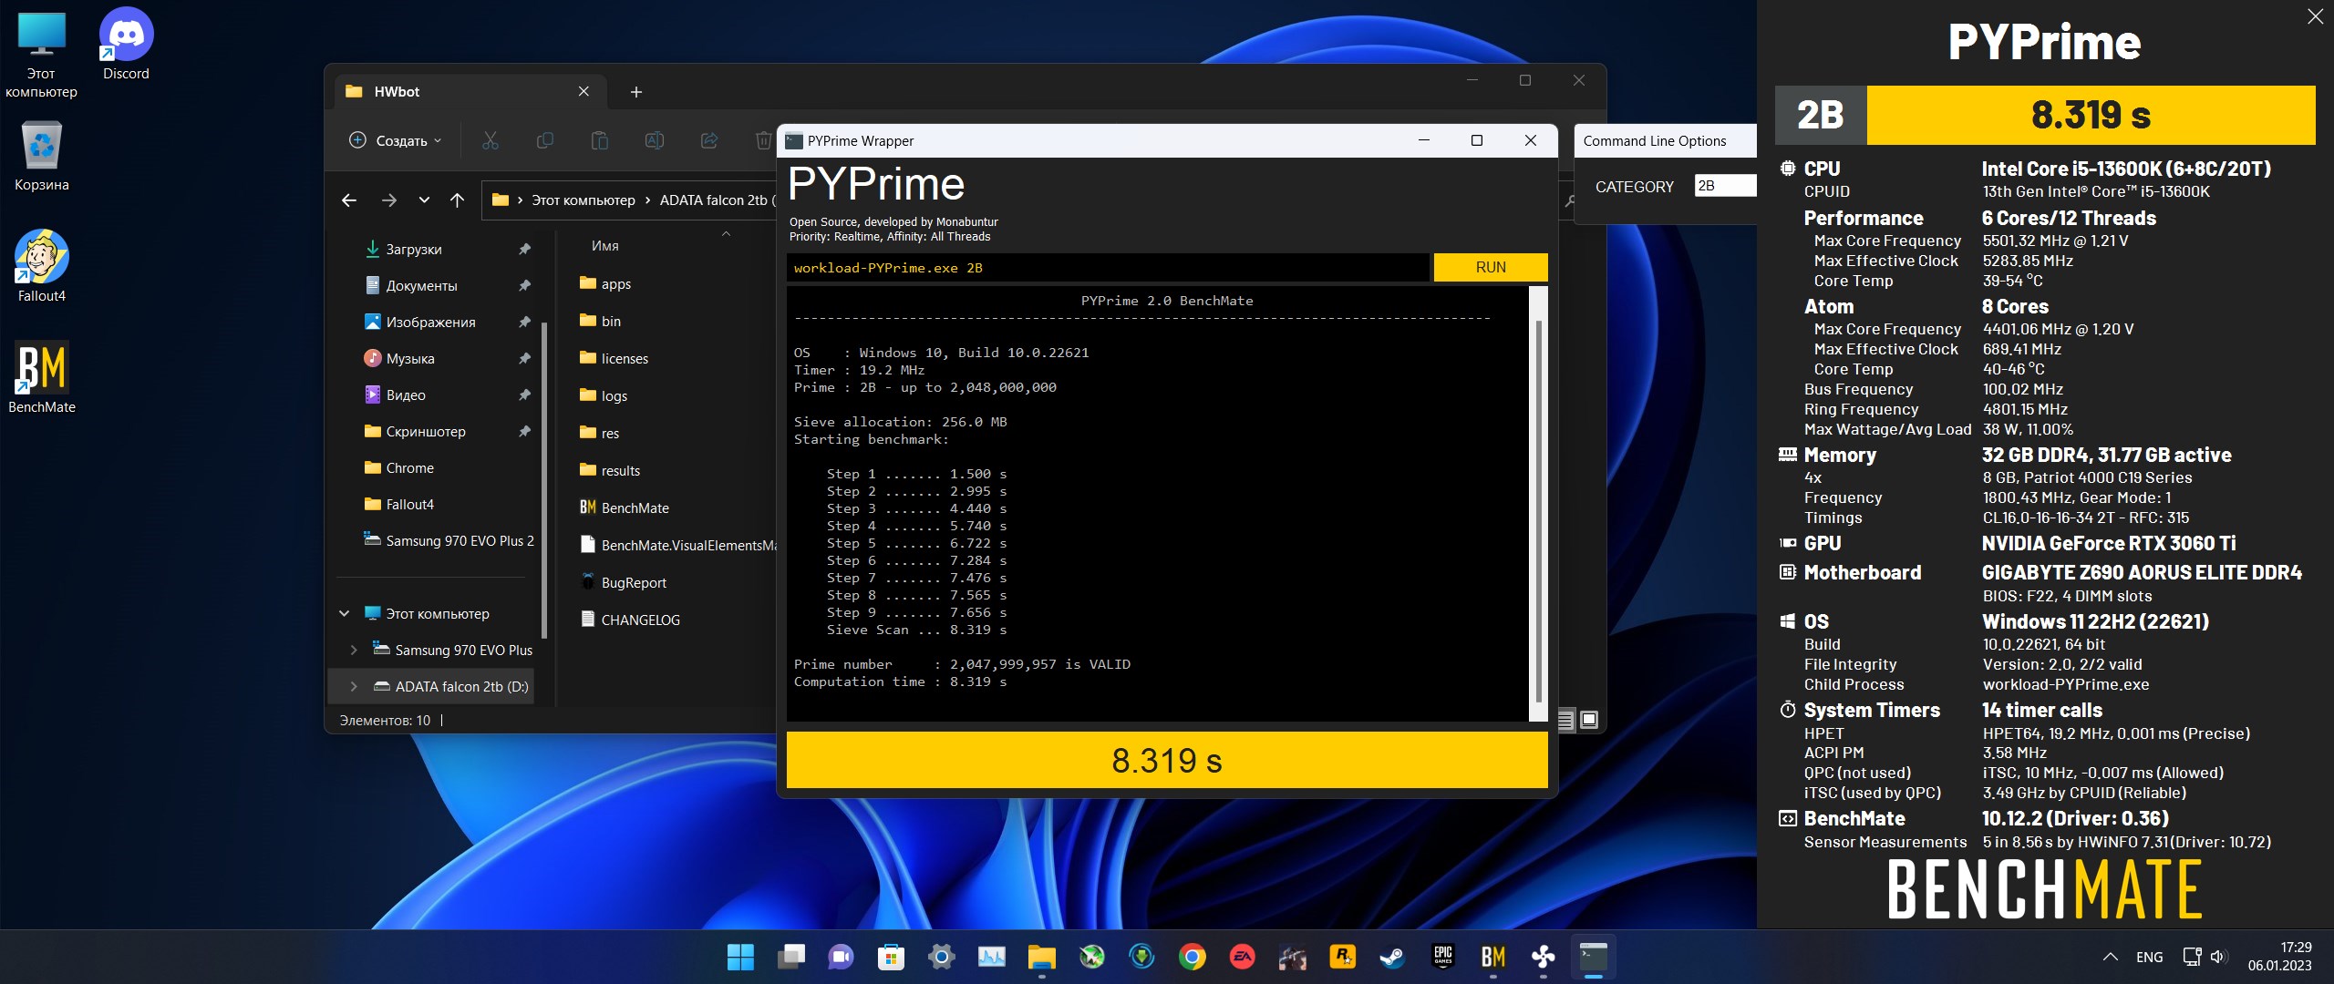The height and width of the screenshot is (984, 2334).
Task: Switch the ENG input language indicator
Action: click(2149, 957)
